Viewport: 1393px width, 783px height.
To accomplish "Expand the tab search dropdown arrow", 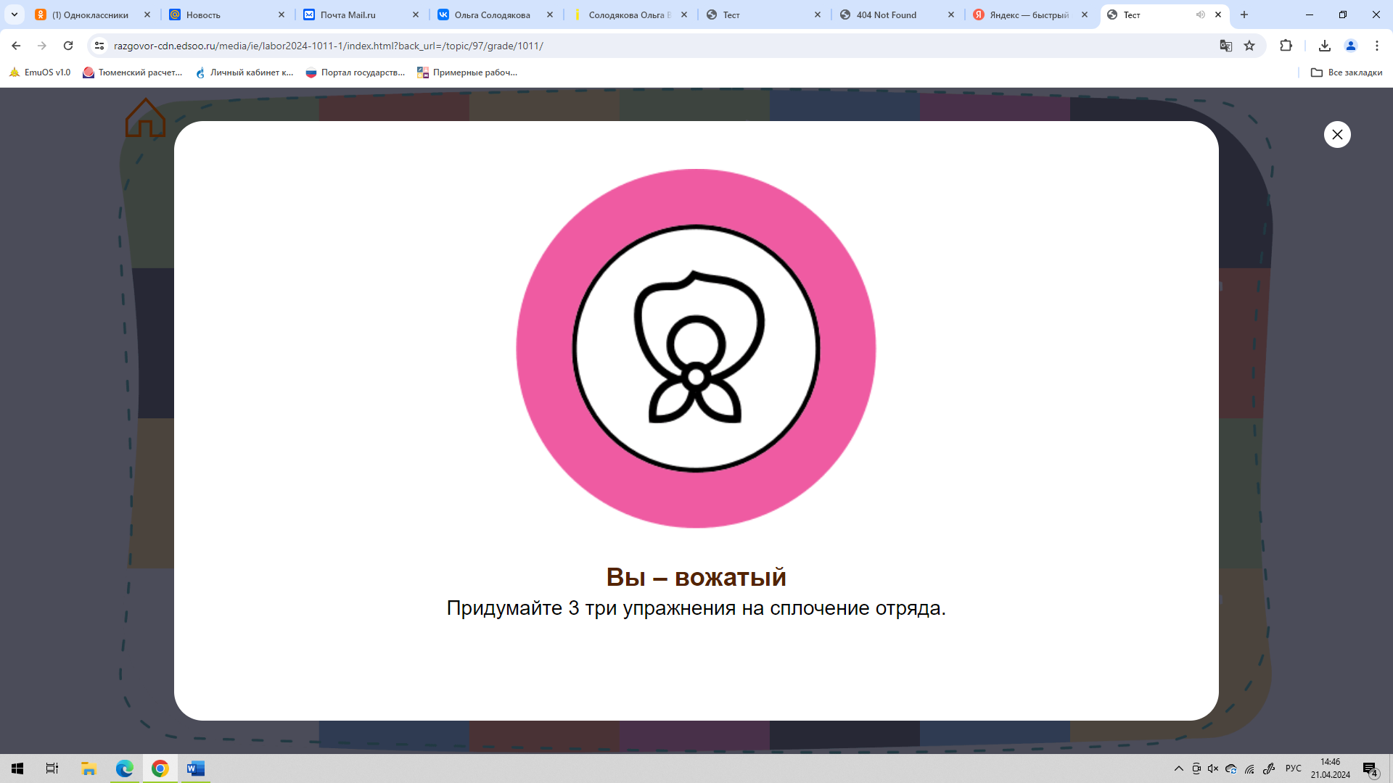I will click(x=14, y=14).
